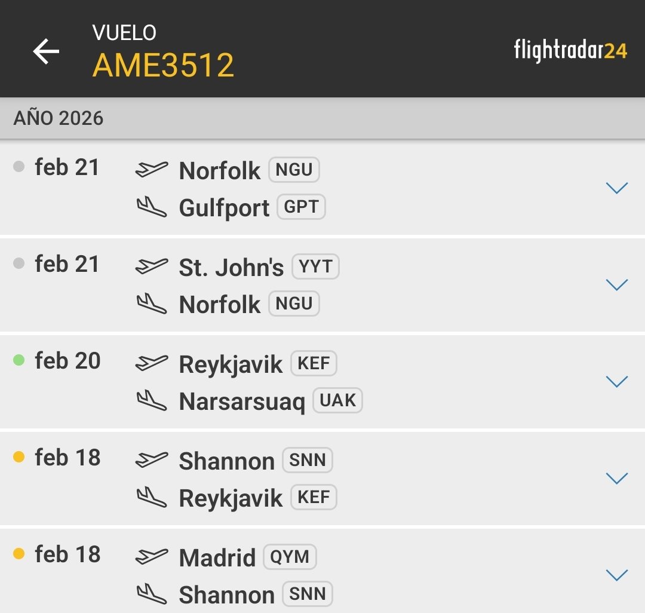
Task: Click the QYM airport code badge
Action: click(x=290, y=557)
